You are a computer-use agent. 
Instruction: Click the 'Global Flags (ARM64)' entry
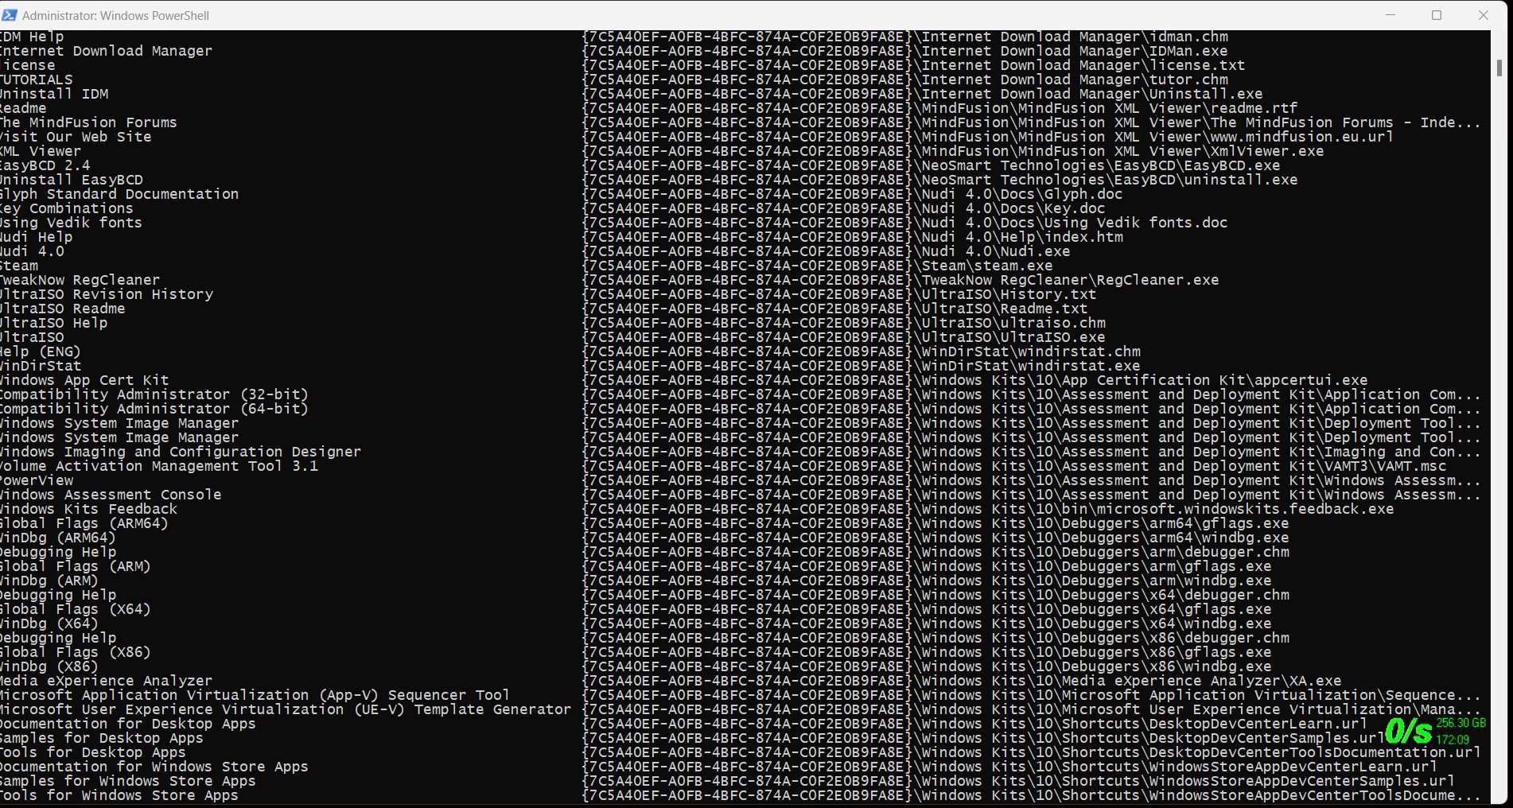click(84, 523)
